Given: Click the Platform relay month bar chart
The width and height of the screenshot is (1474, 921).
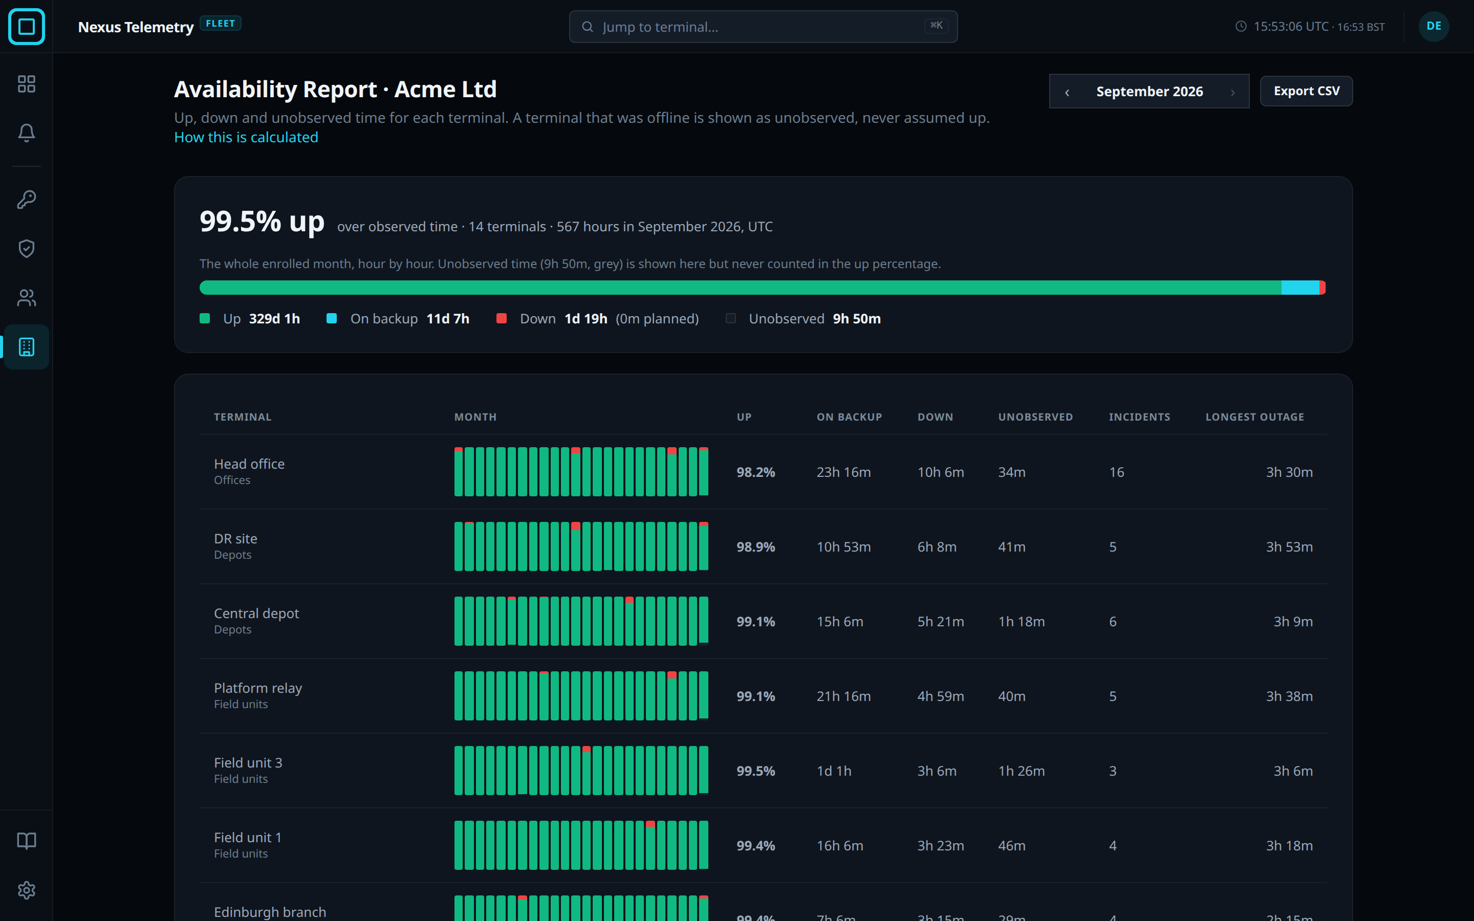Looking at the screenshot, I should coord(581,696).
